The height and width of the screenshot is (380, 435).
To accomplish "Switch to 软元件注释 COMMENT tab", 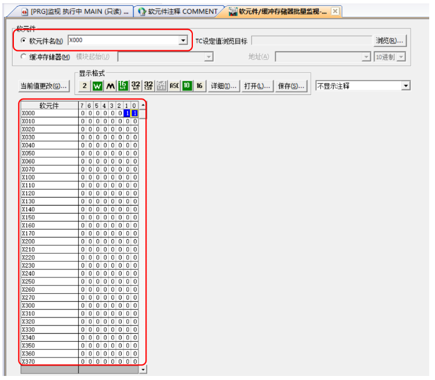I will pyautogui.click(x=179, y=12).
